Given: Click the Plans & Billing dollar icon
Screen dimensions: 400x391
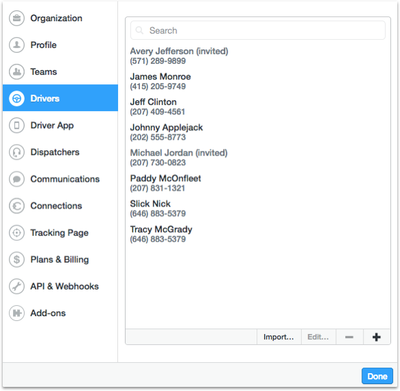Looking at the screenshot, I should (16, 260).
